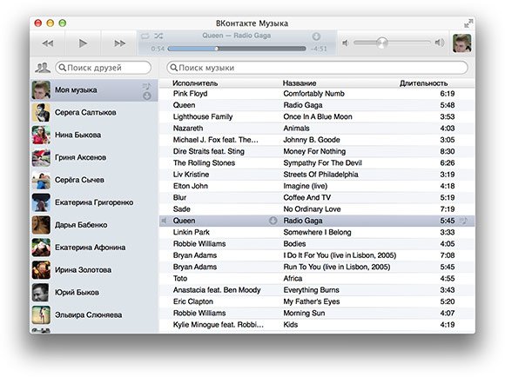This screenshot has width=505, height=377.
Task: Sort by the Исполнитель column header
Action: (x=195, y=83)
